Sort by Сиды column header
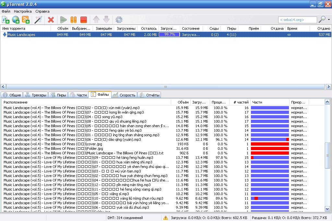The width and height of the screenshot is (332, 221). pyautogui.click(x=212, y=28)
